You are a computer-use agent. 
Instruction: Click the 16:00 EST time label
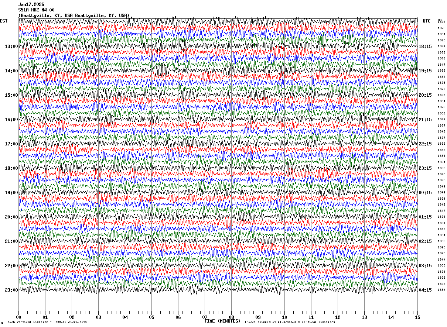coord(11,120)
